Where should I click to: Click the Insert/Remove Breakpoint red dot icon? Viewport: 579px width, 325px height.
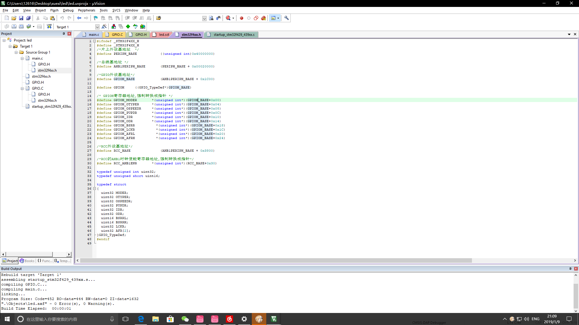(x=242, y=18)
